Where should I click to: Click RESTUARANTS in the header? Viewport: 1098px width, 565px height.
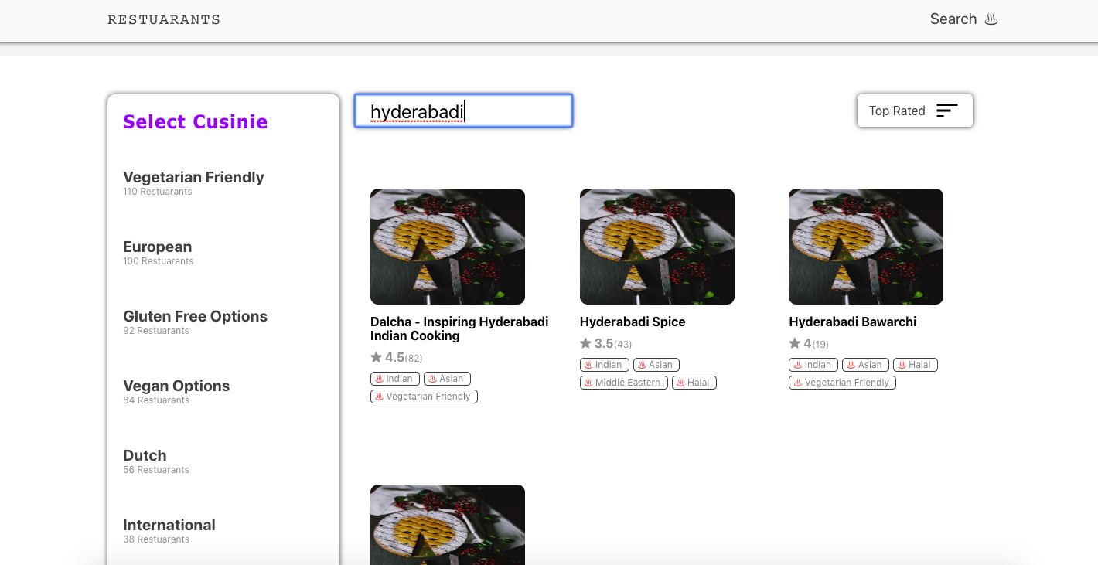163,19
